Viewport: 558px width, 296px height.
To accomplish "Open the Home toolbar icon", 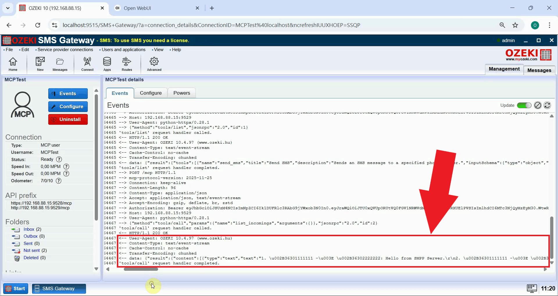I will [x=13, y=64].
